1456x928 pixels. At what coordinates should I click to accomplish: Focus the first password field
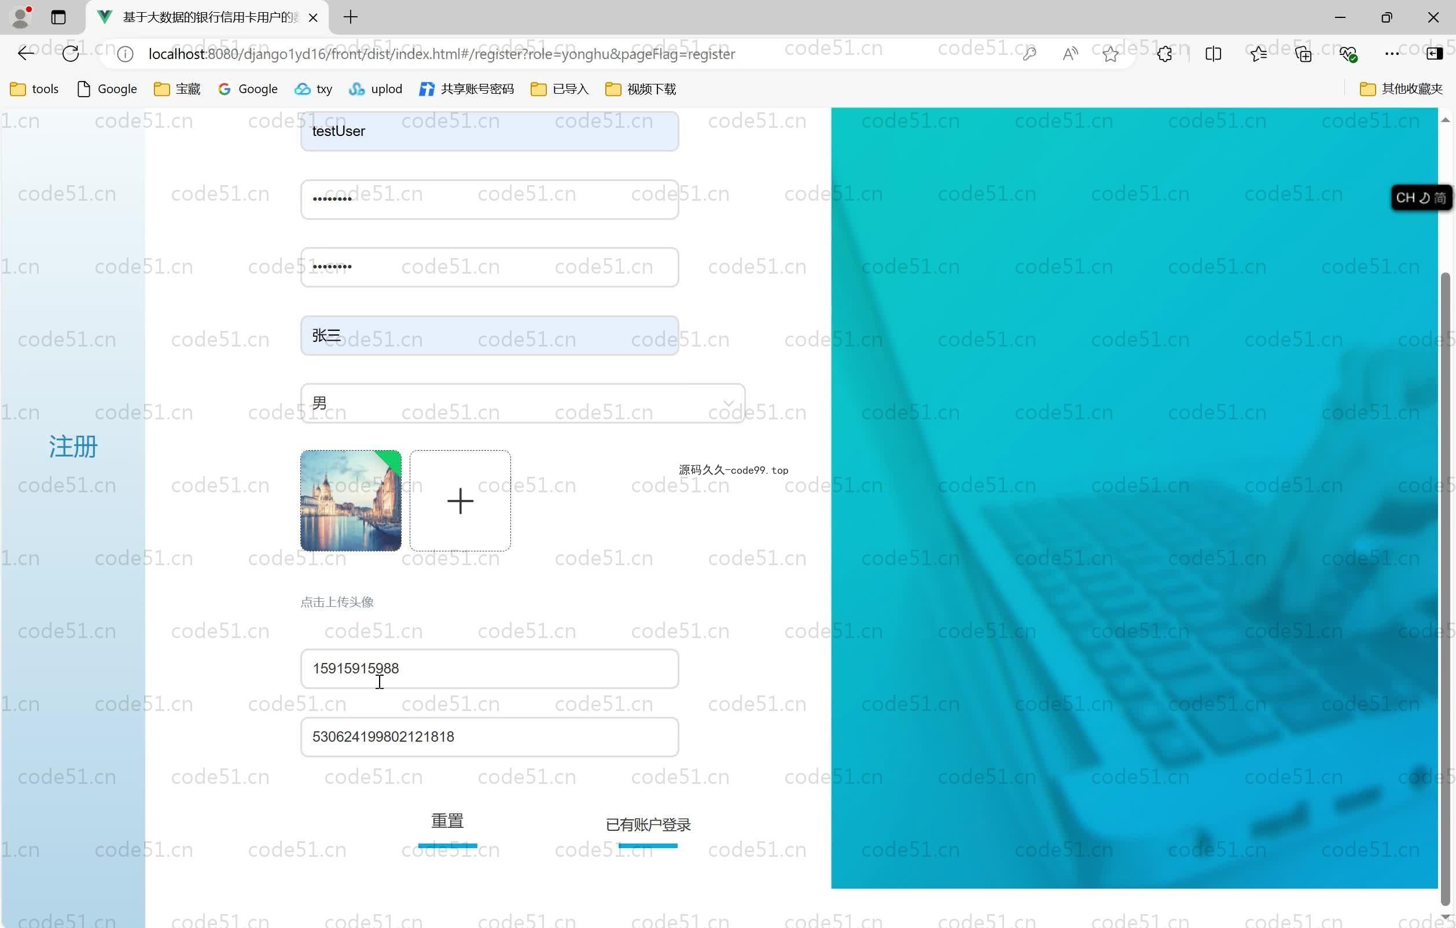click(x=489, y=199)
